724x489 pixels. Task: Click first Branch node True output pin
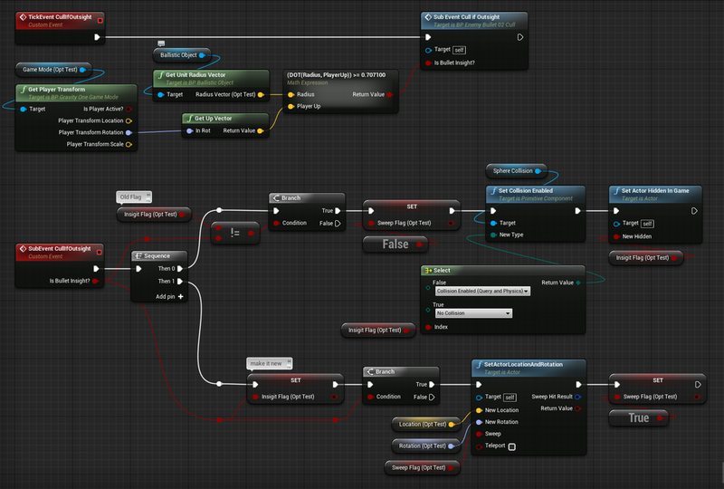tap(338, 211)
